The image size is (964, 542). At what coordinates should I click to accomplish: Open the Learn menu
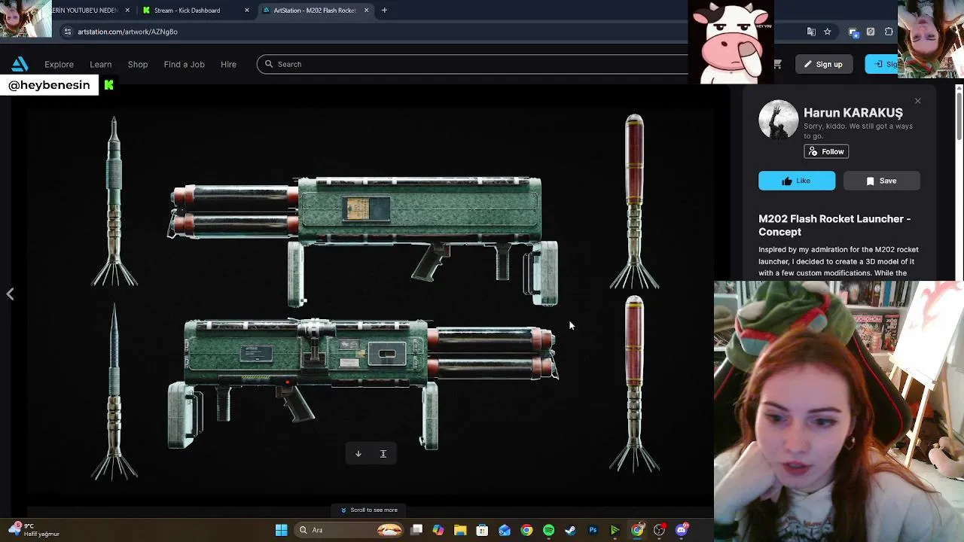[x=100, y=64]
